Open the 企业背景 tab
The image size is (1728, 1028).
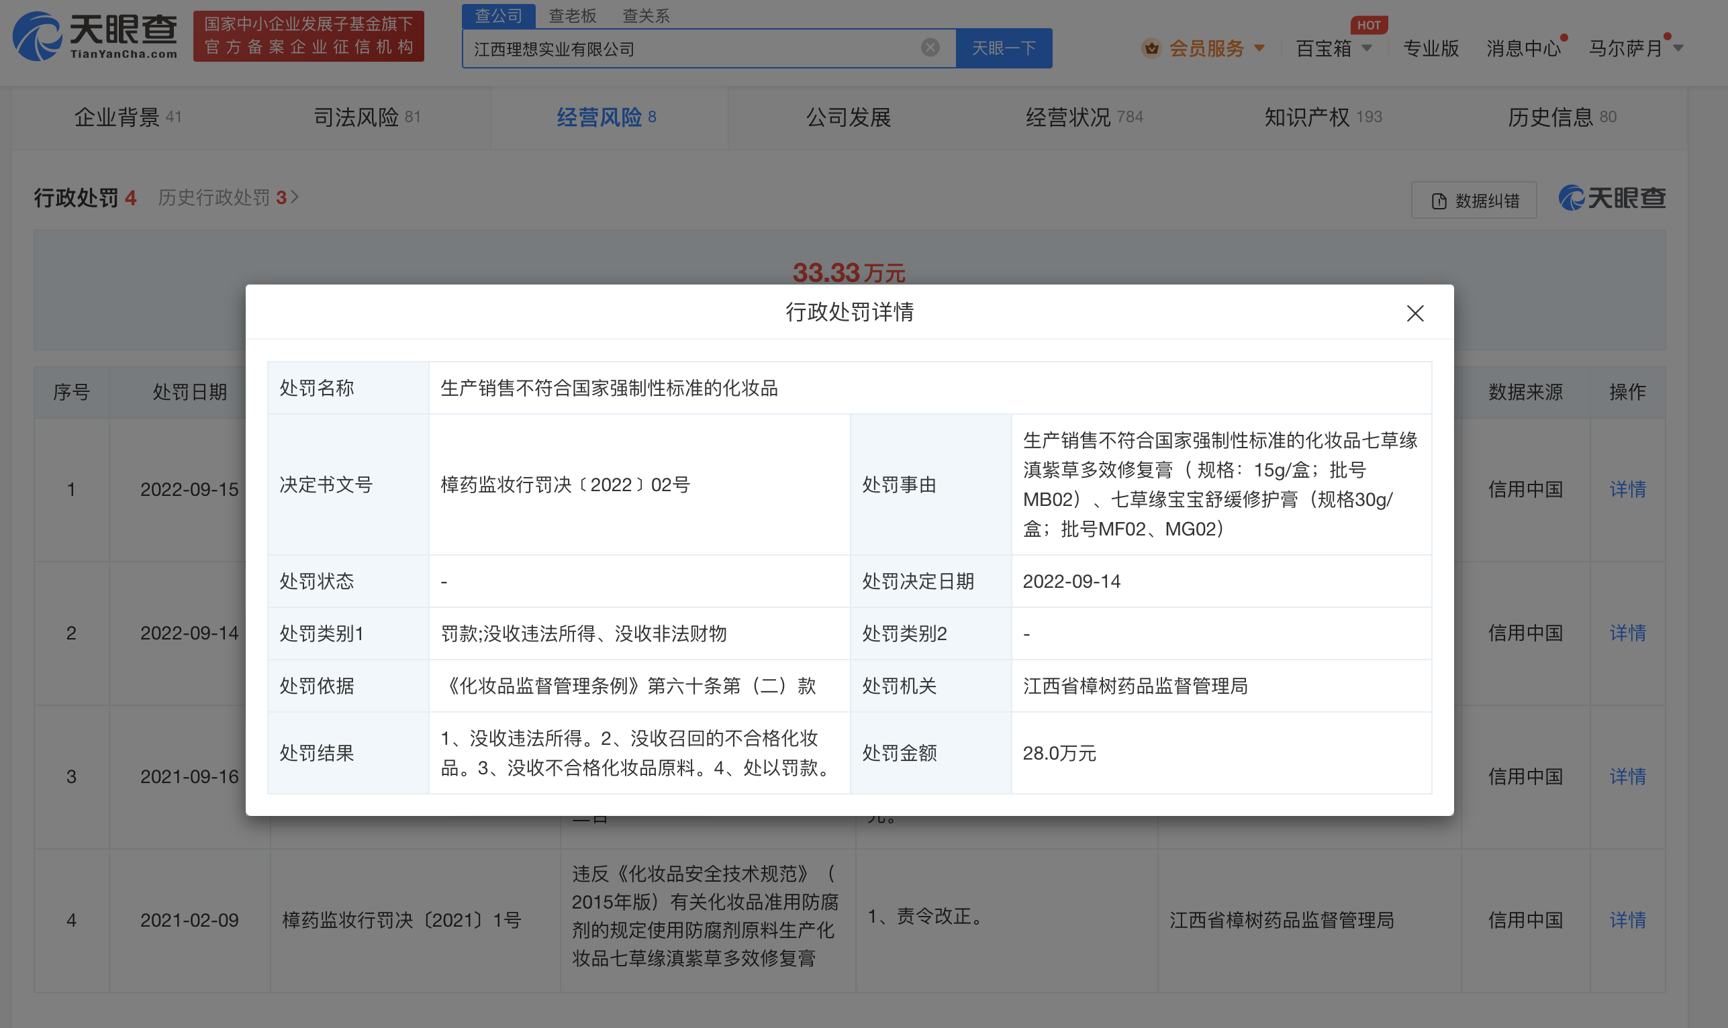[128, 117]
